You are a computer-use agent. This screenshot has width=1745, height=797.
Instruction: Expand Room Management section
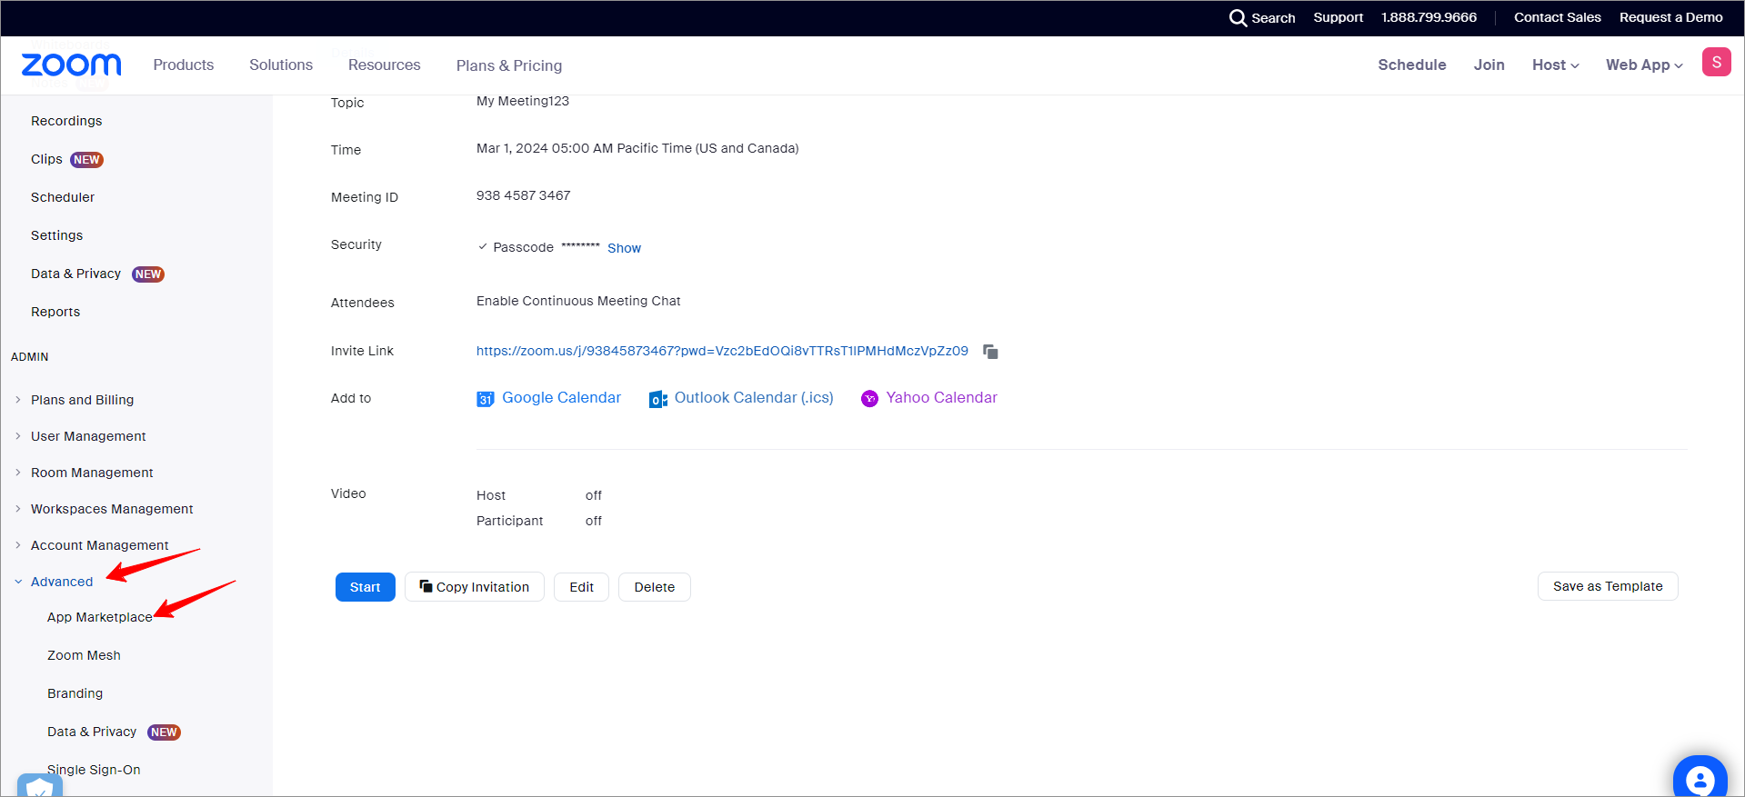tap(18, 473)
